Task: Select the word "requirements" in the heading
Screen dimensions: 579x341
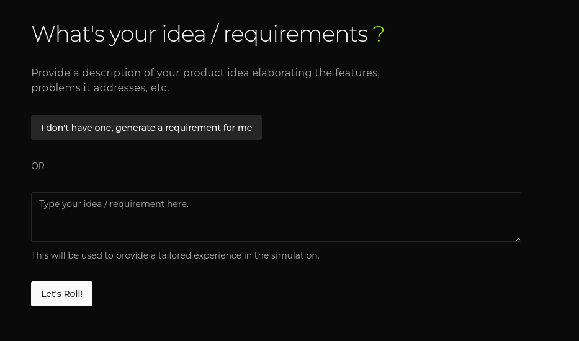Action: coord(295,34)
